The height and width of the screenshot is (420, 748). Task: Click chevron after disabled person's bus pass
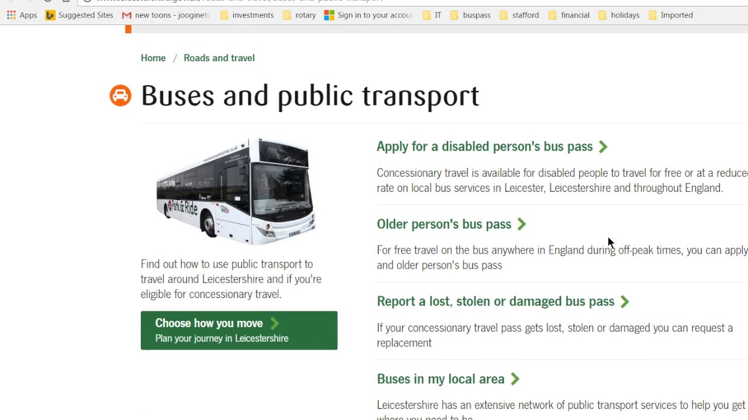coord(603,147)
